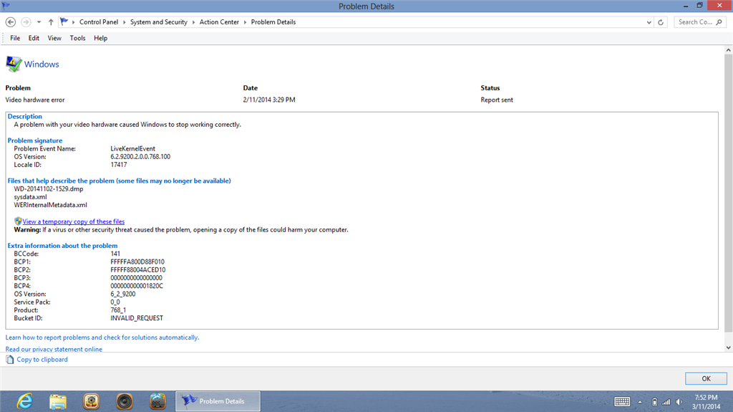
Task: Open Internet Explorer from taskbar
Action: coord(24,401)
